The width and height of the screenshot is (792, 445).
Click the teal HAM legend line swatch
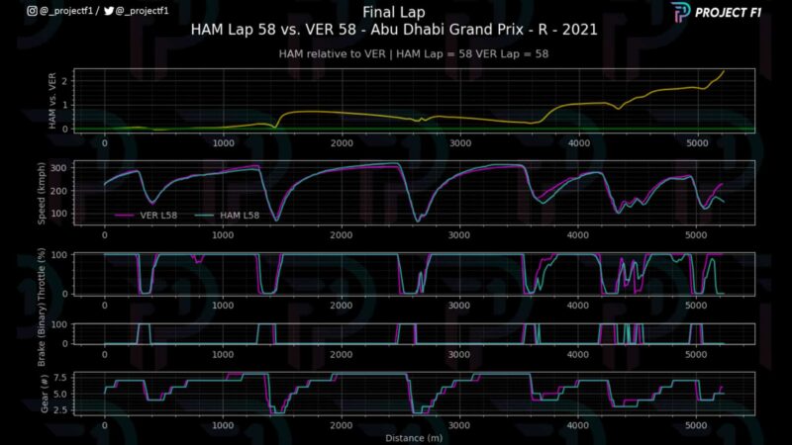pos(204,216)
